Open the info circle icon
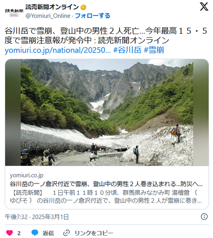Image resolution: width=213 pixels, height=238 pixels. click(x=204, y=217)
